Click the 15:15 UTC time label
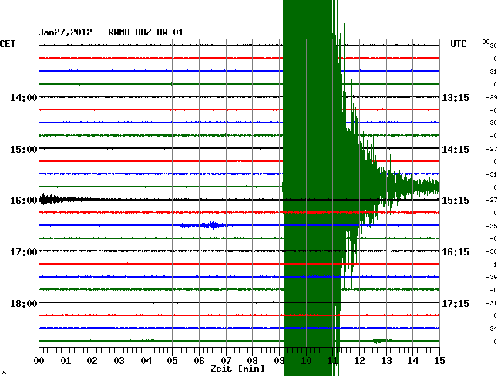This screenshot has height=381, width=501. (456, 201)
